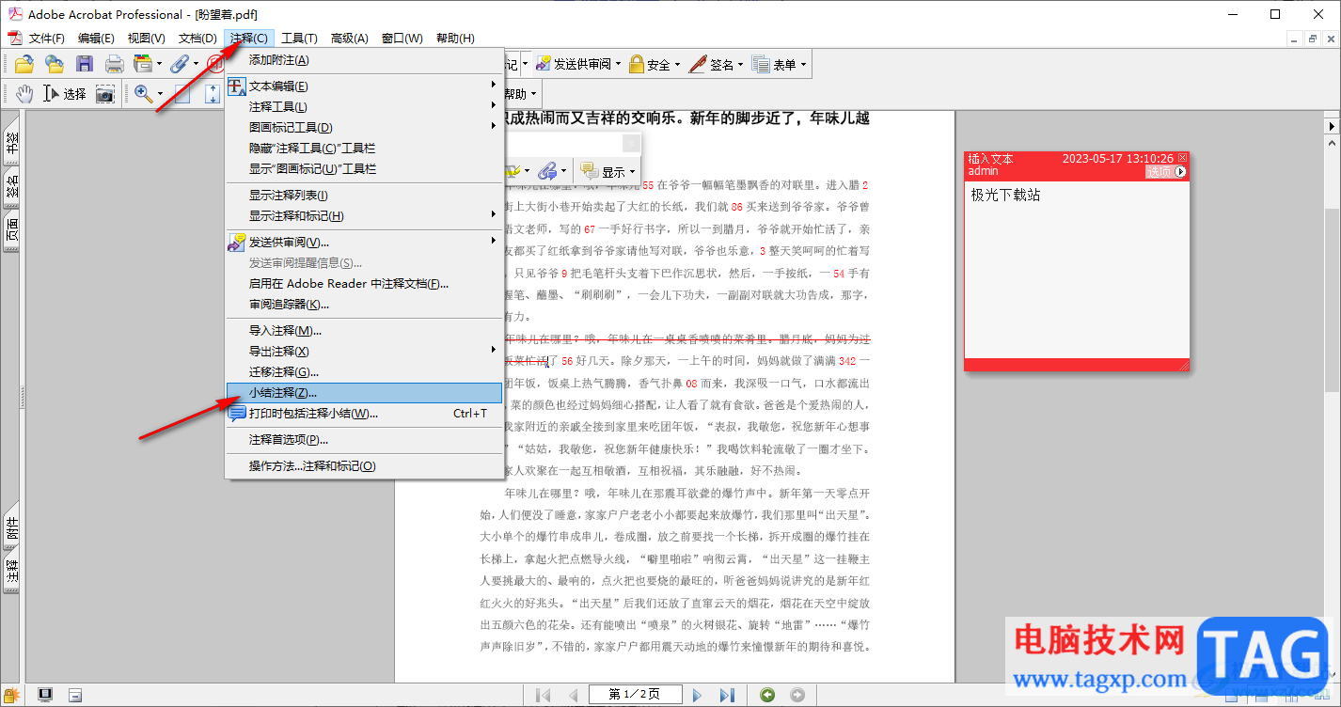Expand the Send for Review dropdown arrow
This screenshot has width=1341, height=707.
[x=618, y=65]
